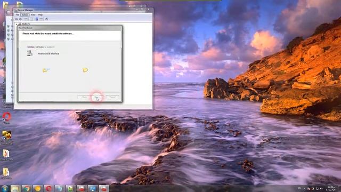Viewport: 341px width, 192px height.
Task: Click the Back button in Add Hardware wizard
Action: [85, 97]
